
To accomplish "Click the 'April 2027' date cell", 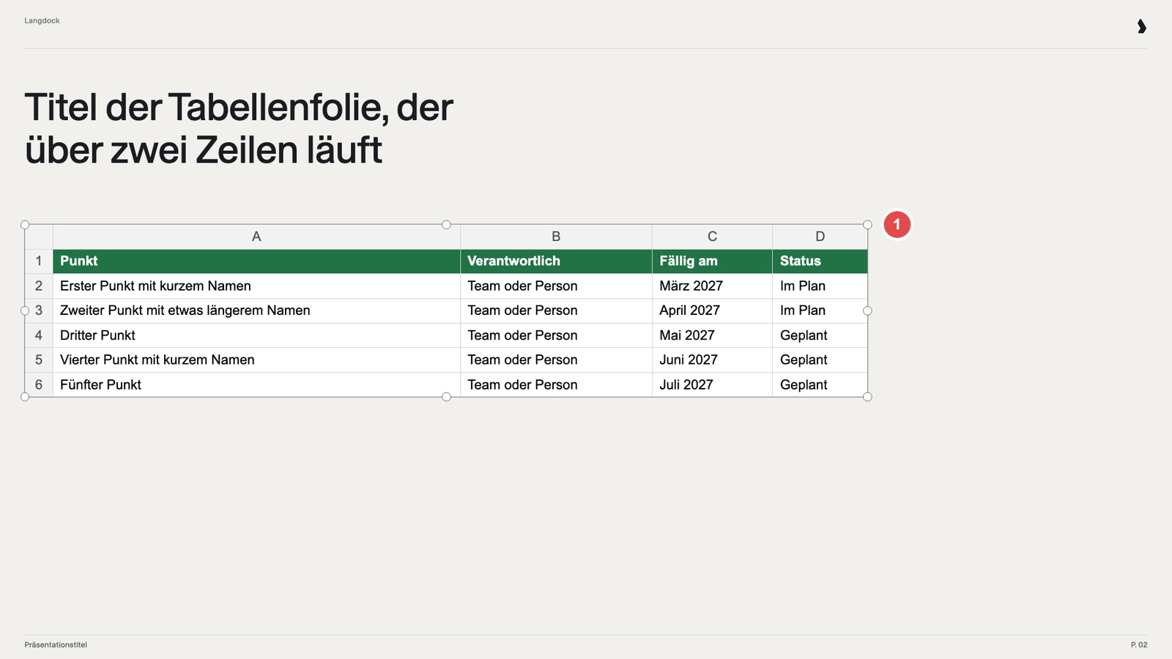I will (712, 310).
